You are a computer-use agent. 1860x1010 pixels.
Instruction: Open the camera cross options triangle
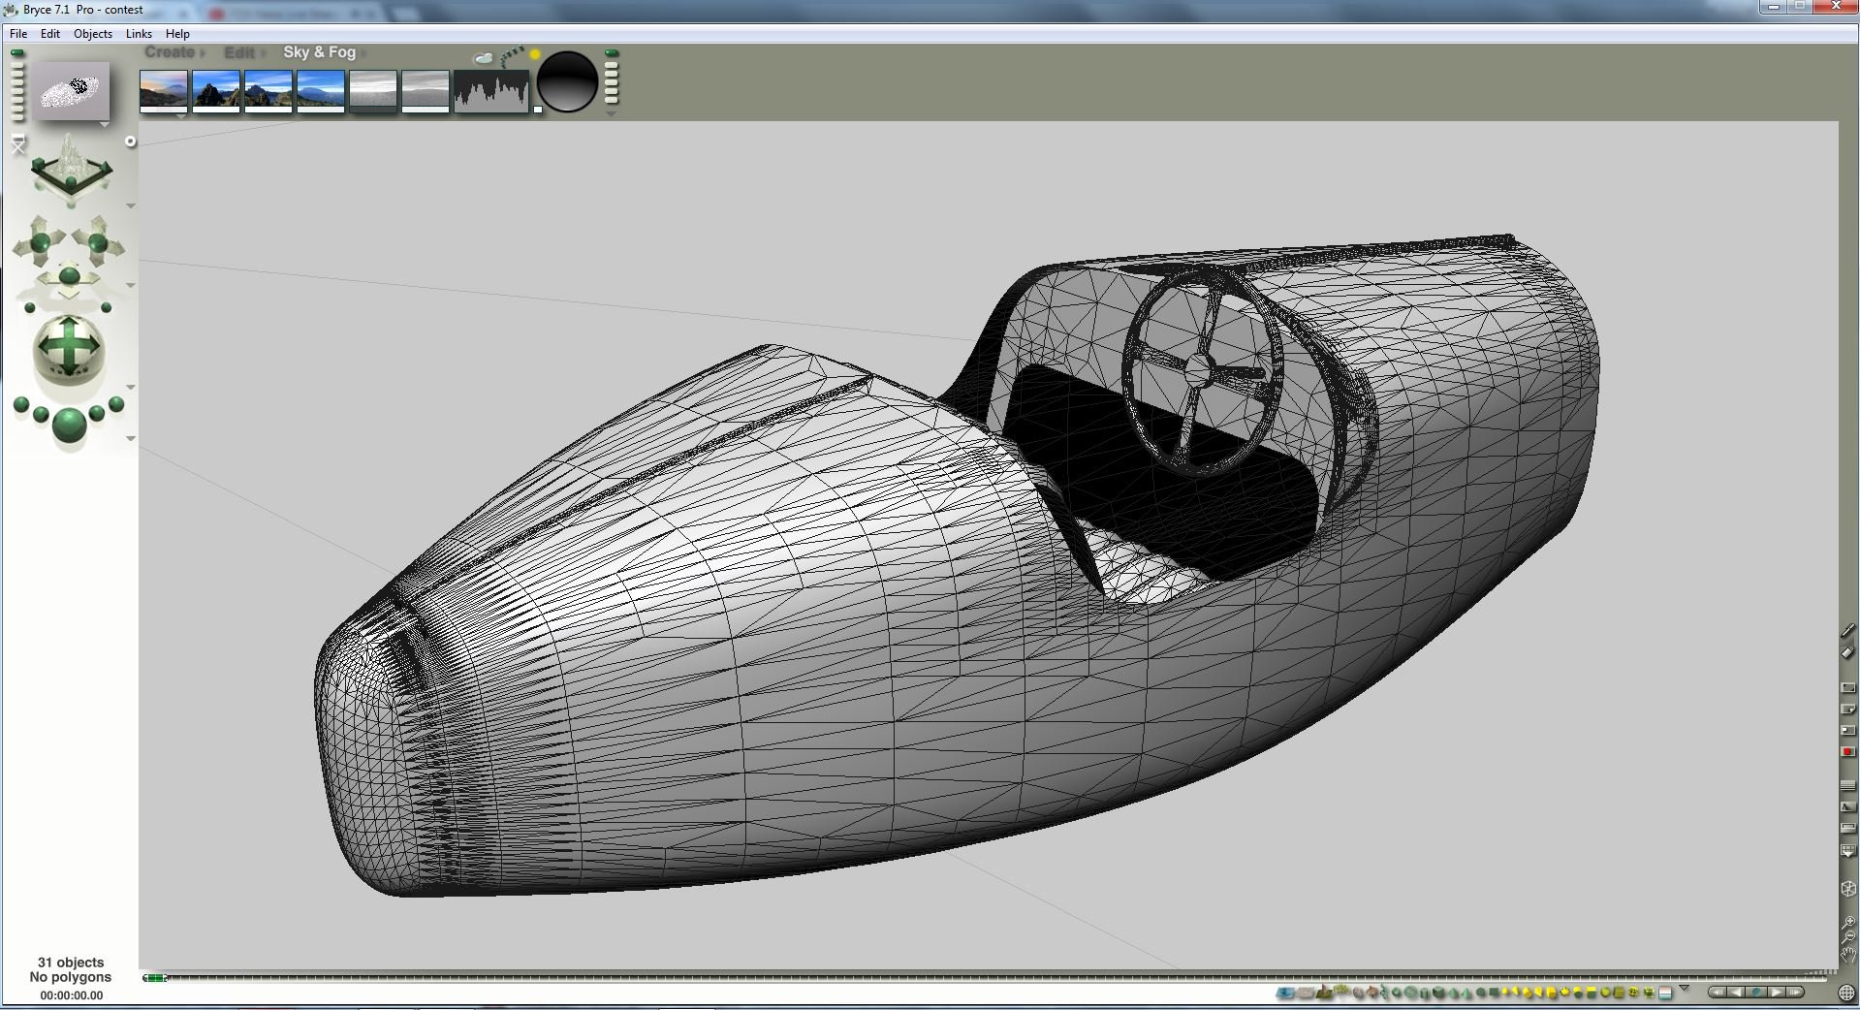[131, 285]
